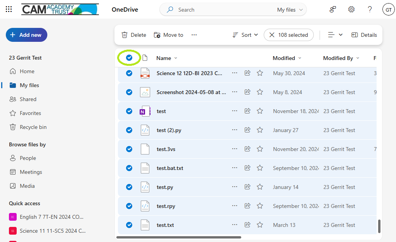Uncheck the test.py row checkbox

coord(129,187)
